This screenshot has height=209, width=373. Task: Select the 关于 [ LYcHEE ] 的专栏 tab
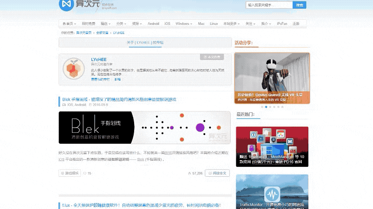[145, 43]
